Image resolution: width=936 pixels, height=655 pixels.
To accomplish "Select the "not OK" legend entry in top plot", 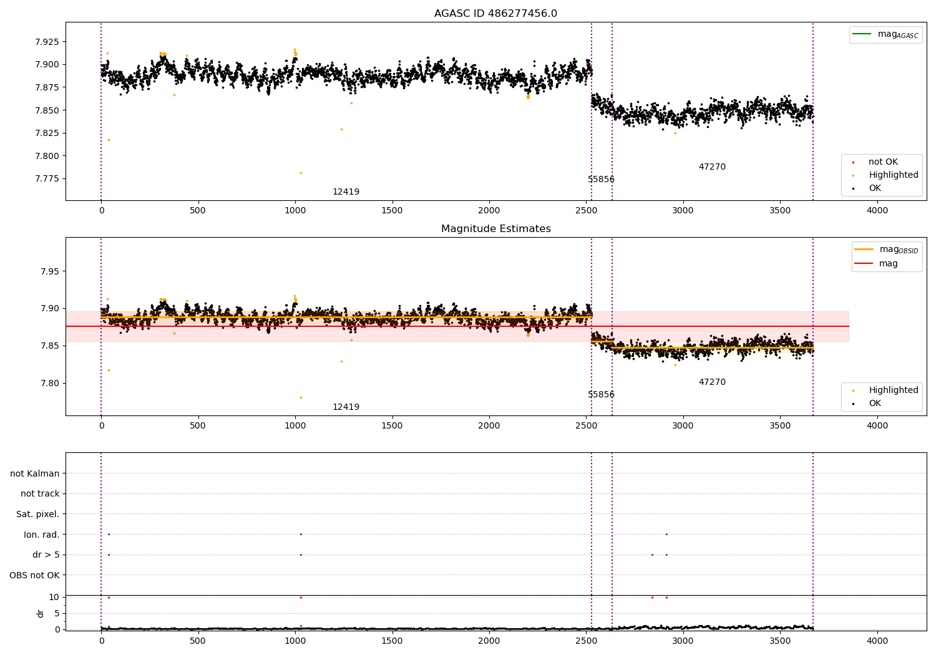I will [882, 162].
